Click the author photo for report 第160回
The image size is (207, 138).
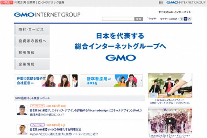click(x=22, y=129)
